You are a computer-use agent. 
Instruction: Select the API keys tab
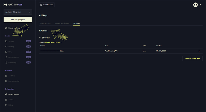click(x=76, y=23)
